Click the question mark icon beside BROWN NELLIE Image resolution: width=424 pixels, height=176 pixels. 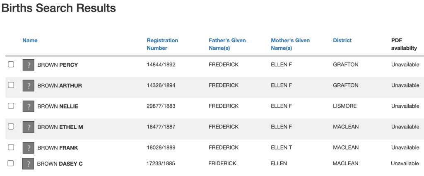[x=29, y=106]
